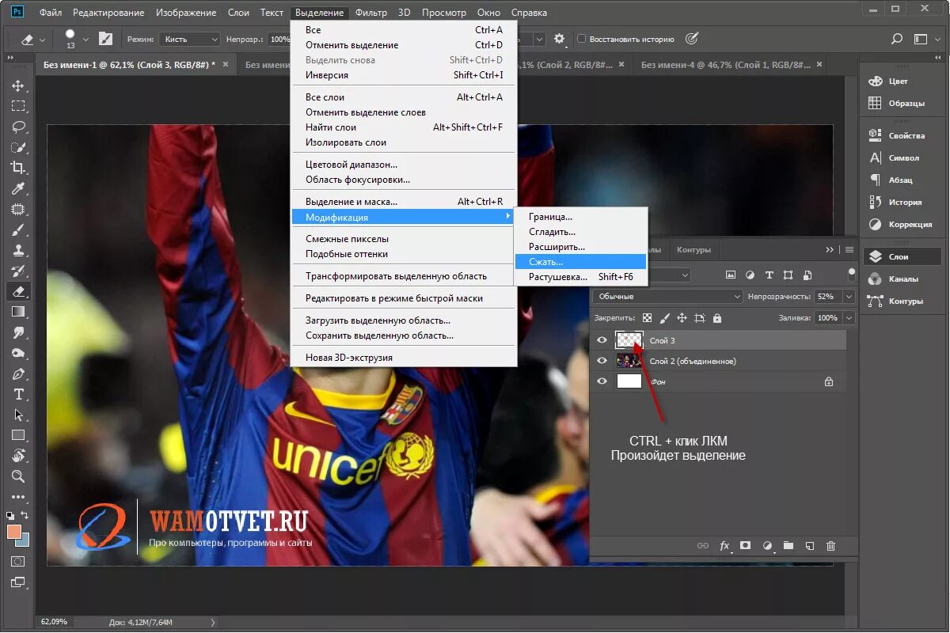
Task: Toggle lock all padlock icon
Action: (717, 318)
